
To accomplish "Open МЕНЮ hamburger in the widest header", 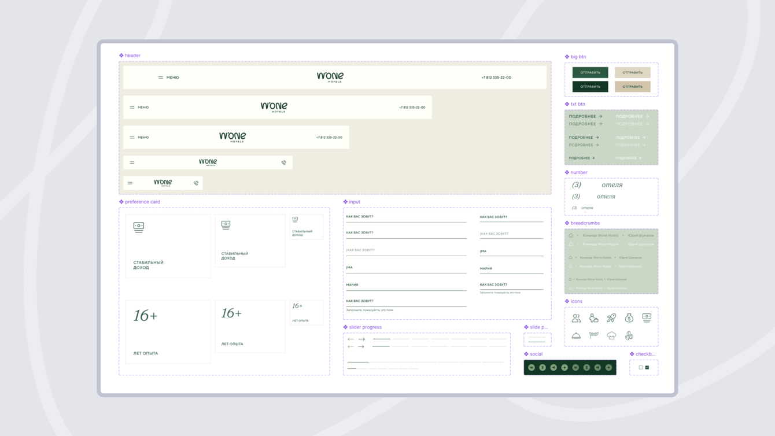I will [x=168, y=77].
